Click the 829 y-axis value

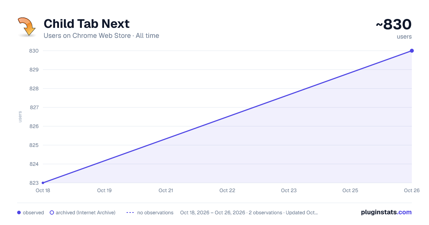click(x=34, y=70)
